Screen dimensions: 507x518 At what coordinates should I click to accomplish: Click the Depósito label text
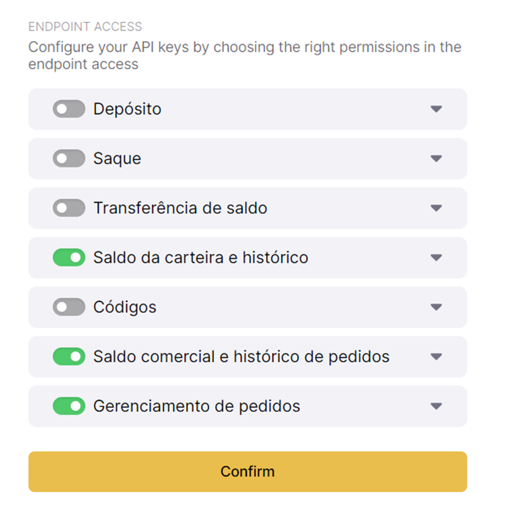tap(127, 109)
